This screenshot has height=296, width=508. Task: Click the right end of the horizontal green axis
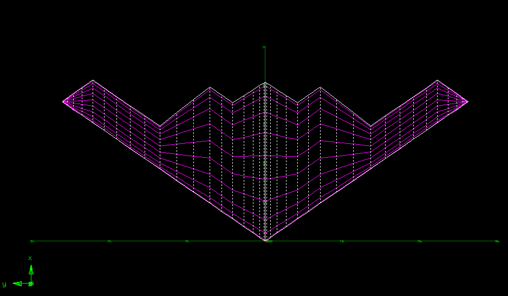[x=497, y=241]
